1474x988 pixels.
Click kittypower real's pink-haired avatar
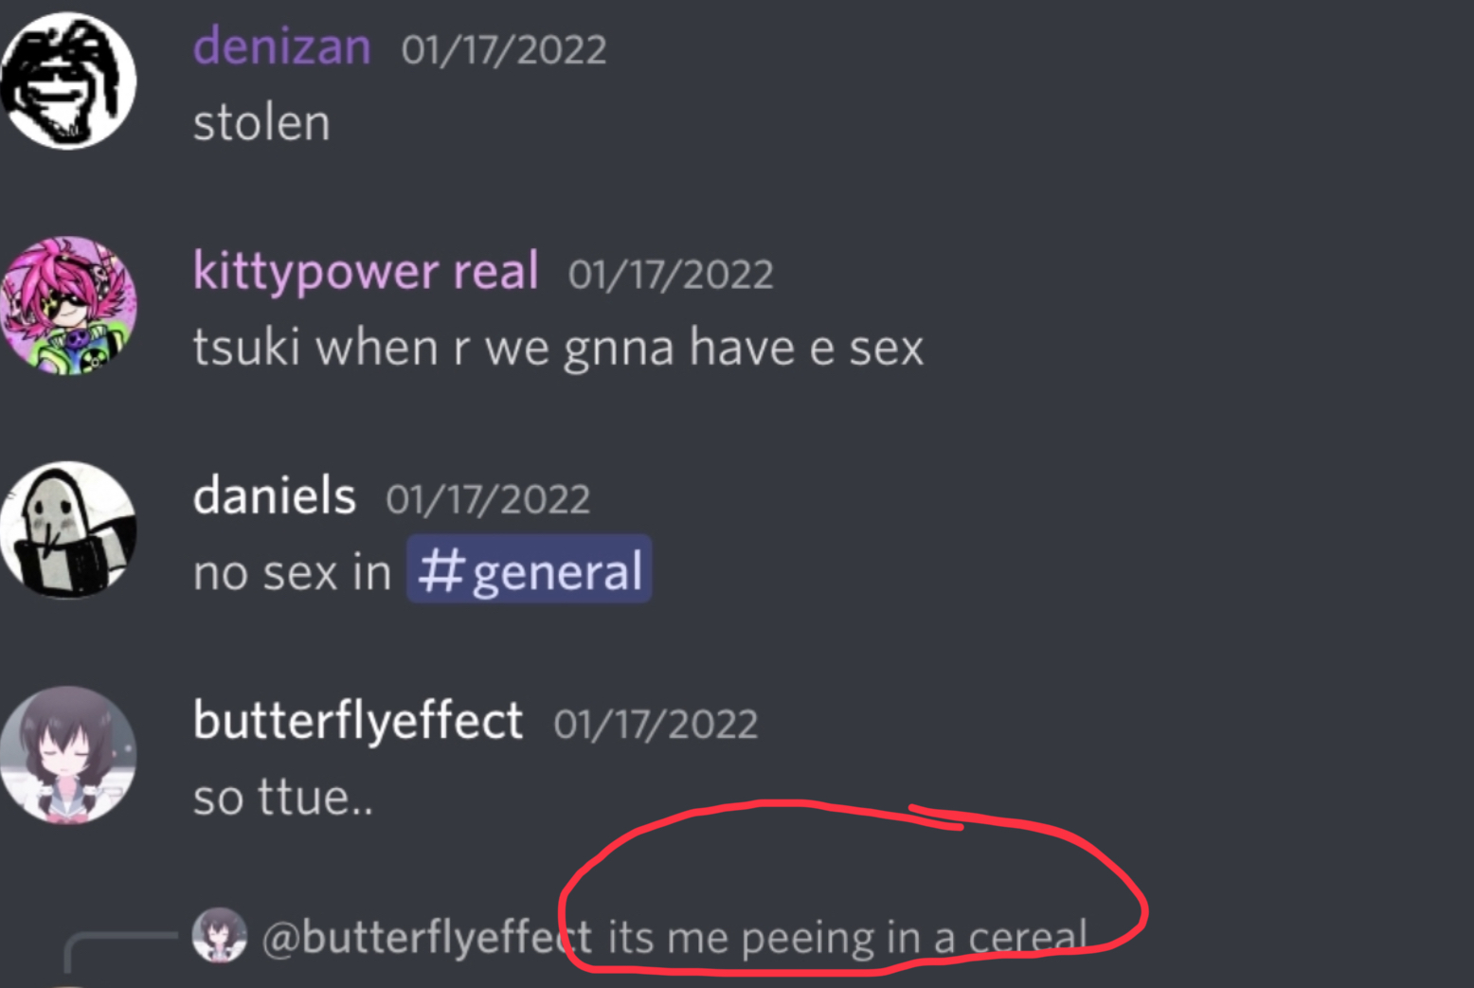pyautogui.click(x=68, y=305)
